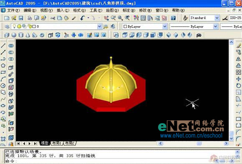This screenshot has width=242, height=164.
Task: Click the Layer Previous icon
Action: pyautogui.click(x=113, y=27)
